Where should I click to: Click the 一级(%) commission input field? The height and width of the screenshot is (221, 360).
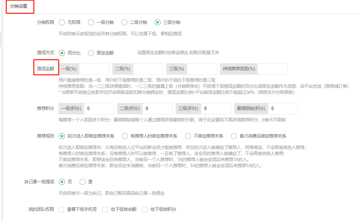pyautogui.click(x=94, y=69)
